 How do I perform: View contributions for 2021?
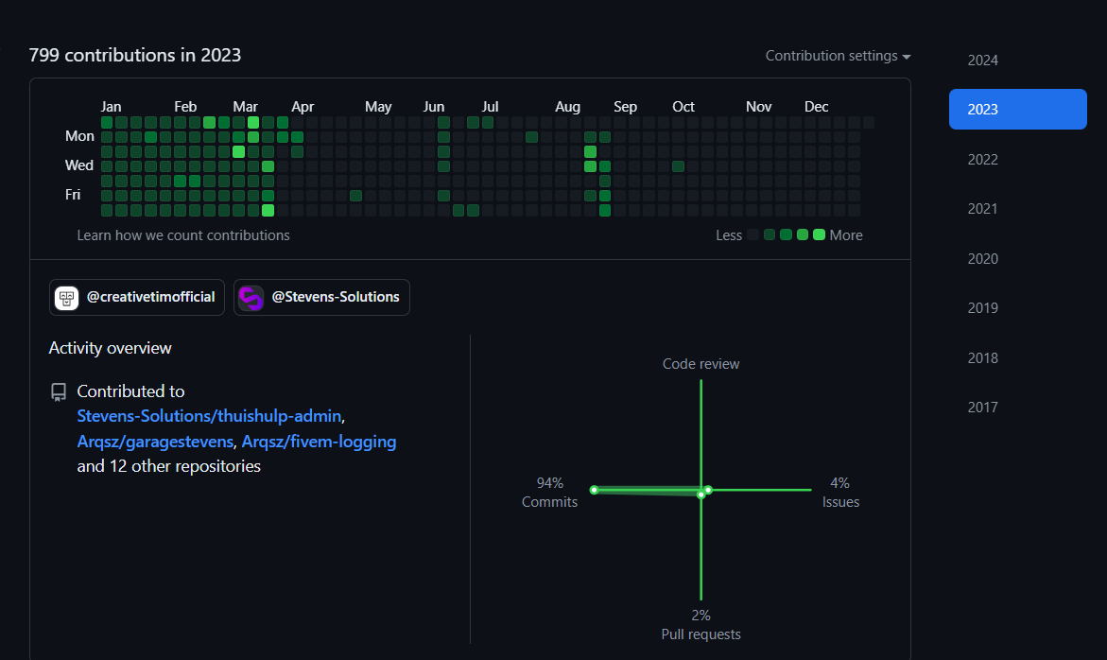(x=982, y=209)
